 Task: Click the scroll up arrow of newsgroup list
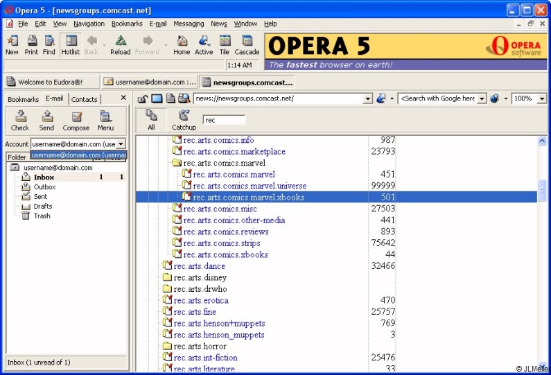(x=542, y=141)
